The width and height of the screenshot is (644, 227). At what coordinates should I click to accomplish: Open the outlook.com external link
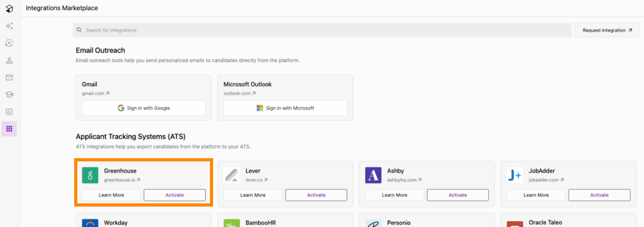tap(239, 94)
